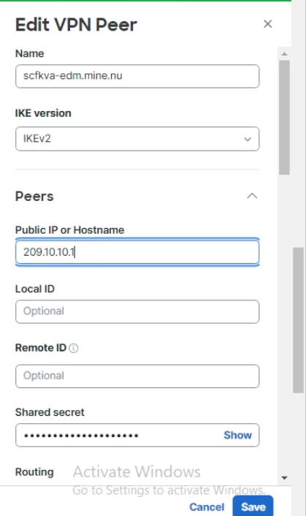This screenshot has width=306, height=516.
Task: Select the Local ID optional field
Action: point(137,311)
